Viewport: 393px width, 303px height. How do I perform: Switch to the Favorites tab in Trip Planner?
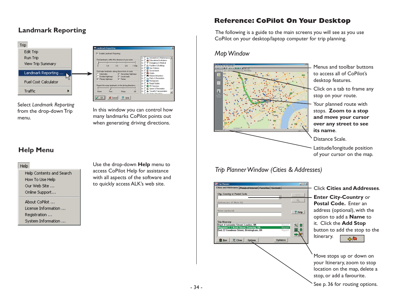[264, 188]
